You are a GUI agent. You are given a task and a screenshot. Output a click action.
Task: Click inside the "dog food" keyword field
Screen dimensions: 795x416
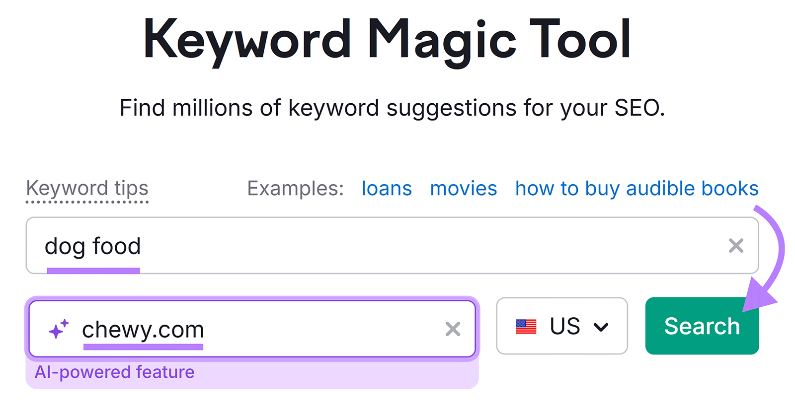click(x=298, y=245)
